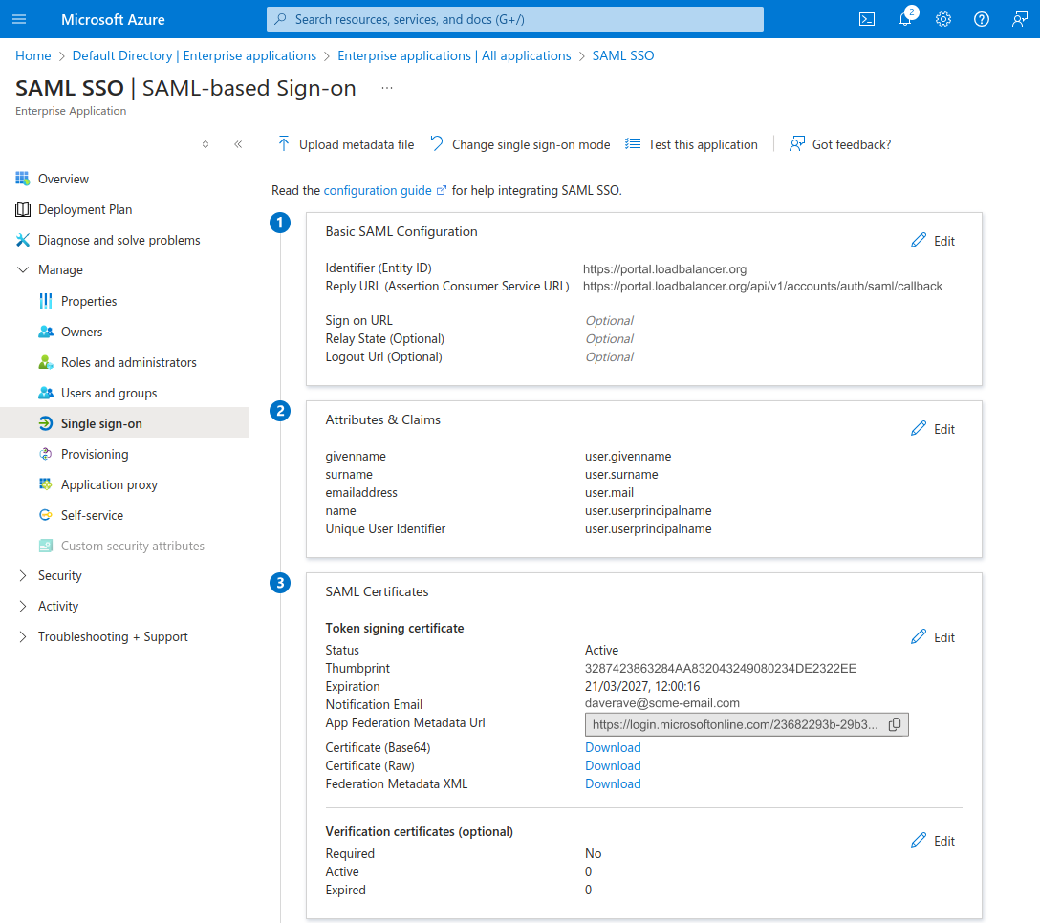
Task: Select Identifier value https://portal.loadbalancer.org
Action: pos(664,269)
